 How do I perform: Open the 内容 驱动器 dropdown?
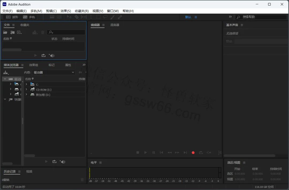54,72
